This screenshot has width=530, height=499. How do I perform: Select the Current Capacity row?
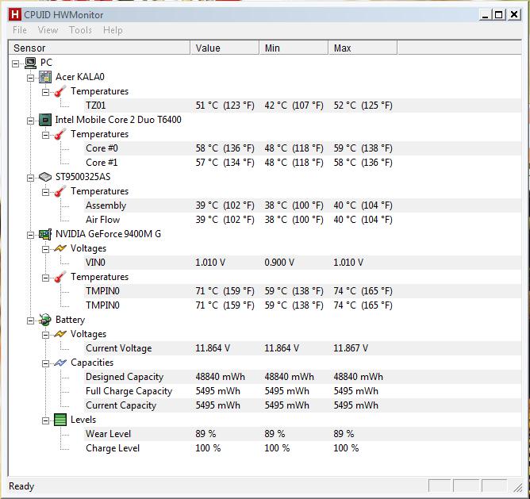[302, 405]
